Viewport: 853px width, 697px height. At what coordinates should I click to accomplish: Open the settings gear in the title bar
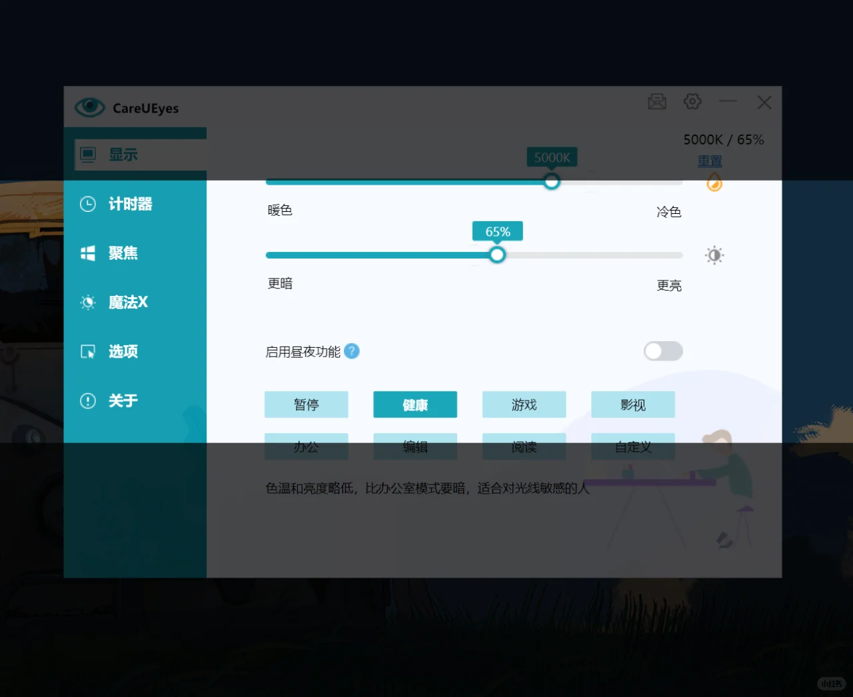(x=692, y=101)
